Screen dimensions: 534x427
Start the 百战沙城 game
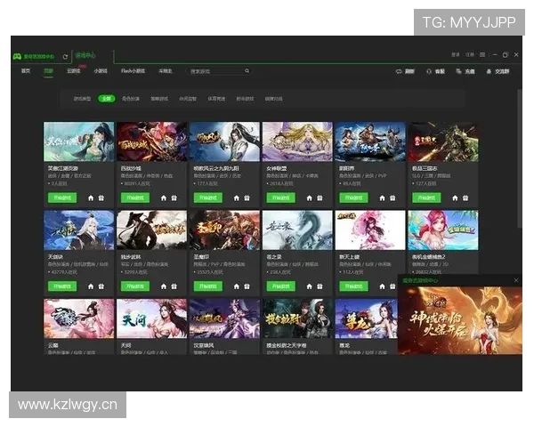coord(135,197)
